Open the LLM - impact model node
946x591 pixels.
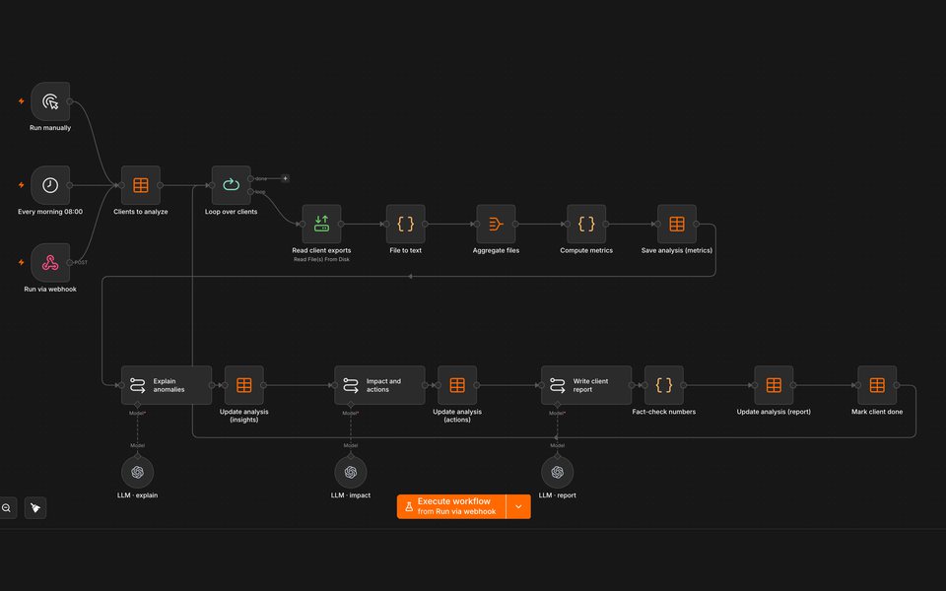pos(351,472)
